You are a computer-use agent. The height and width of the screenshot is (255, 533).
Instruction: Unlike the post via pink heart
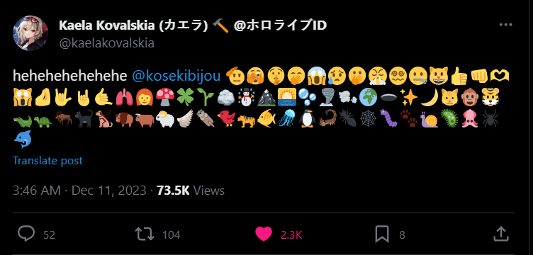[x=264, y=234]
